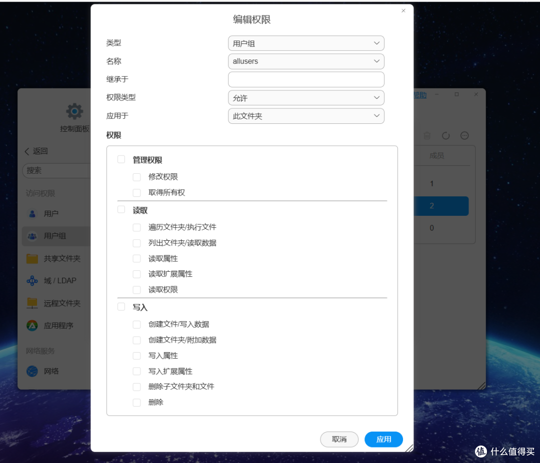Check the 读取属性 checkbox

click(x=136, y=259)
